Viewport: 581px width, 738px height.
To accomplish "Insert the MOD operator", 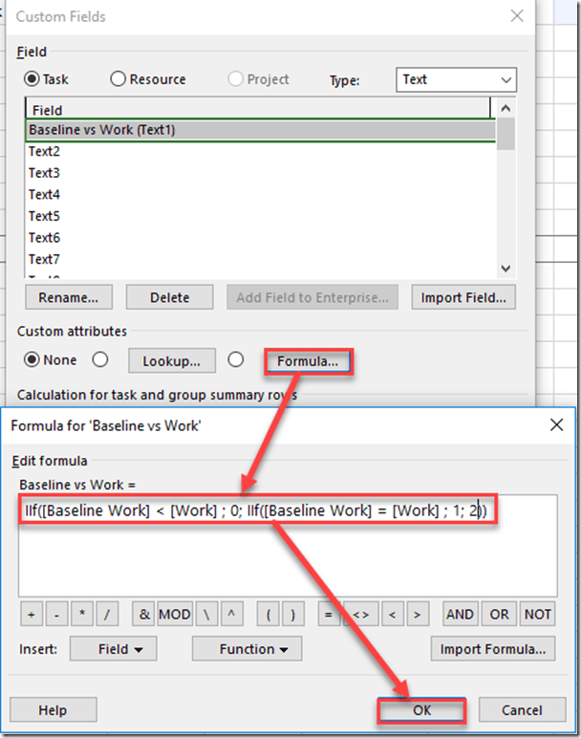I will click(175, 615).
